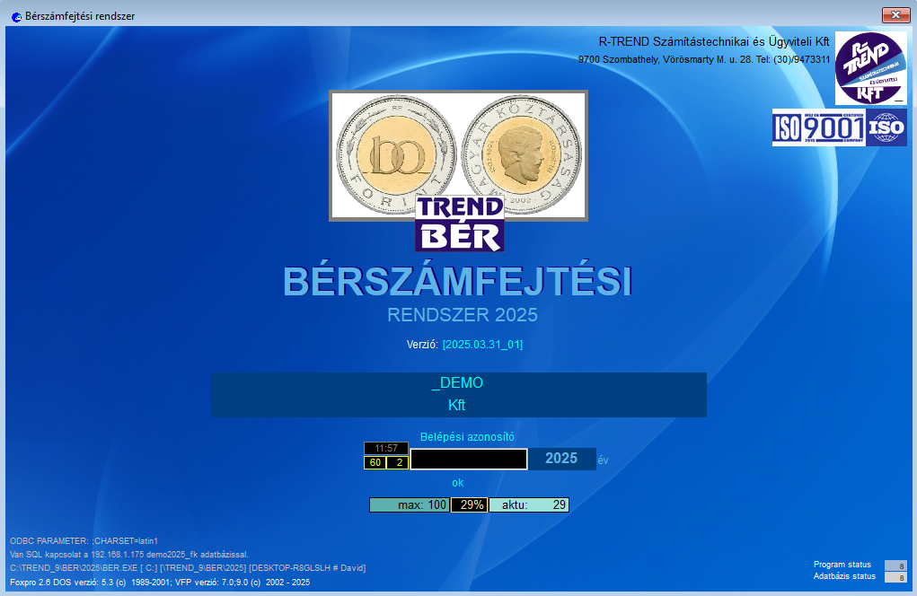
Task: Click the aktu: 29 status box
Action: point(529,505)
